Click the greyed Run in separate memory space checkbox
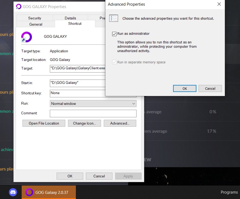The height and width of the screenshot is (199, 240). point(114,62)
